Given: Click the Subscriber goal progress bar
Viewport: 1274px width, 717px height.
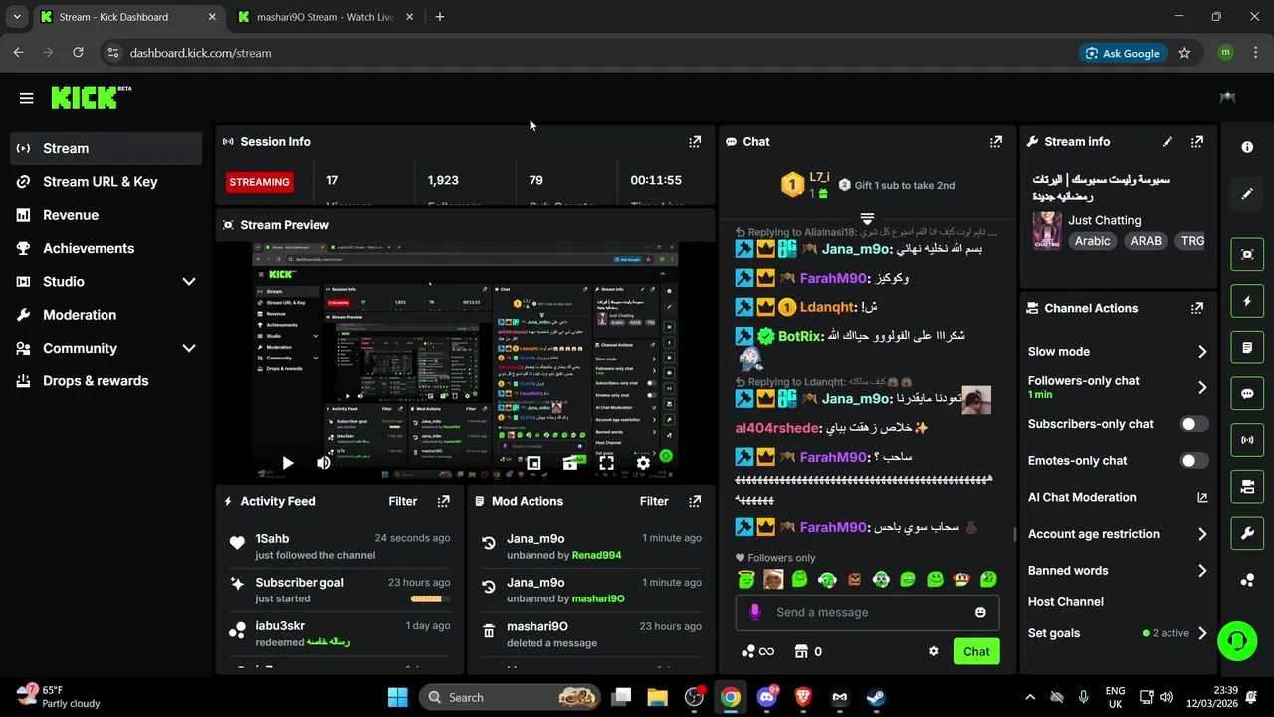Looking at the screenshot, I should pos(430,598).
